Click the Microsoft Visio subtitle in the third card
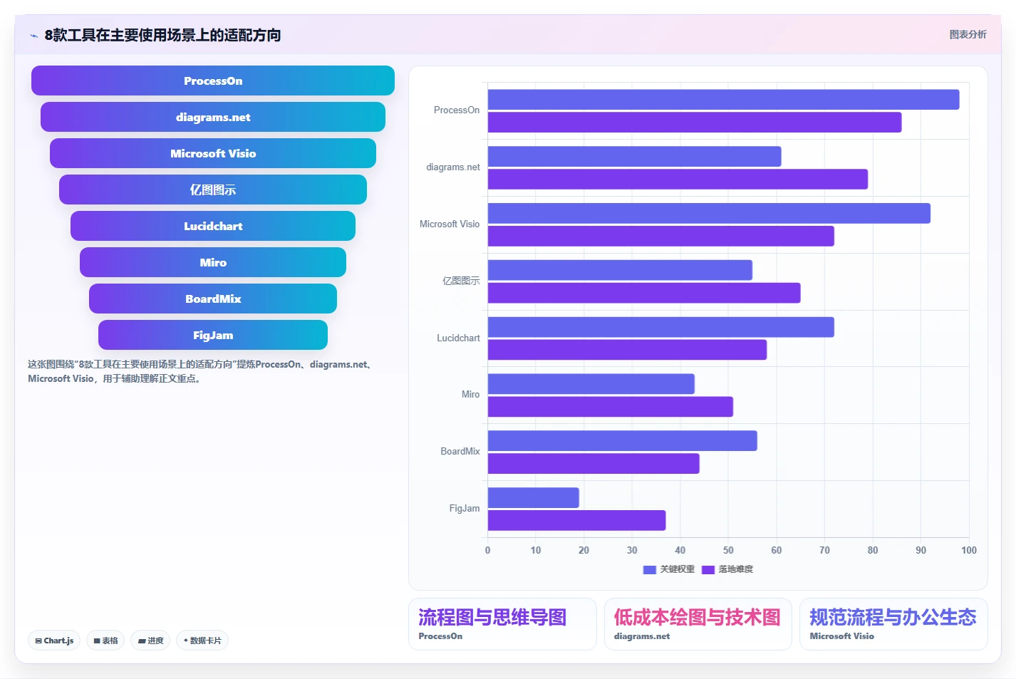Viewport: 1016px width, 679px height. pyautogui.click(x=841, y=636)
